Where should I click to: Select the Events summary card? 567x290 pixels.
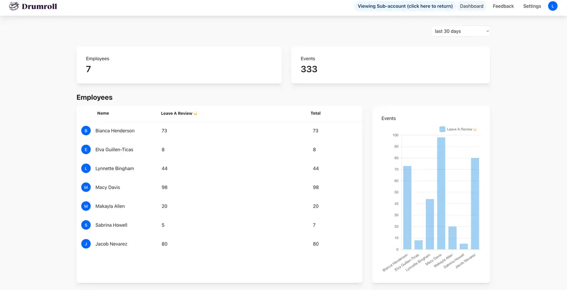pyautogui.click(x=390, y=65)
